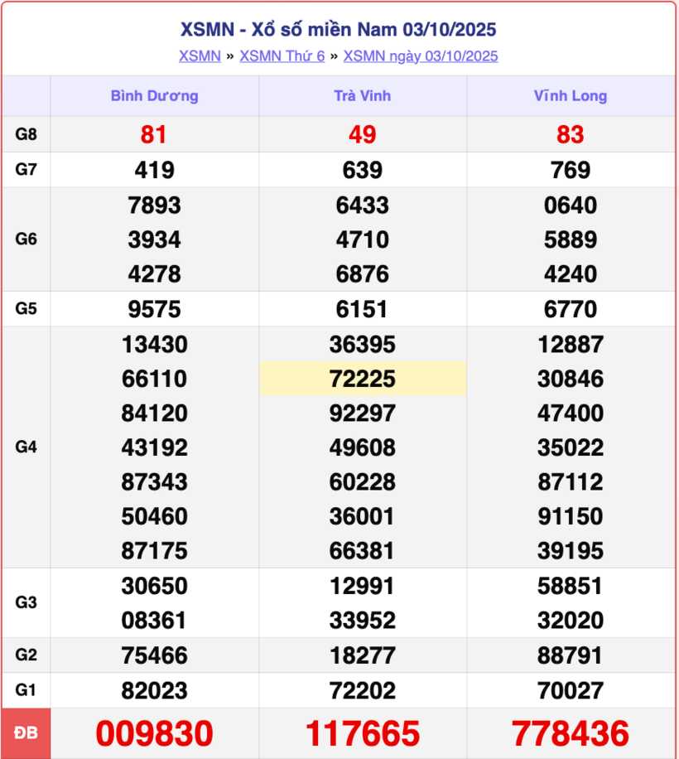Select the Bình Dương column header
The height and width of the screenshot is (759, 679).
155,96
